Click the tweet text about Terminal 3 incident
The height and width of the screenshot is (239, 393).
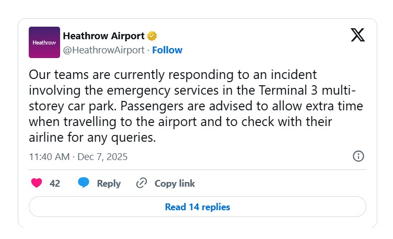click(192, 107)
